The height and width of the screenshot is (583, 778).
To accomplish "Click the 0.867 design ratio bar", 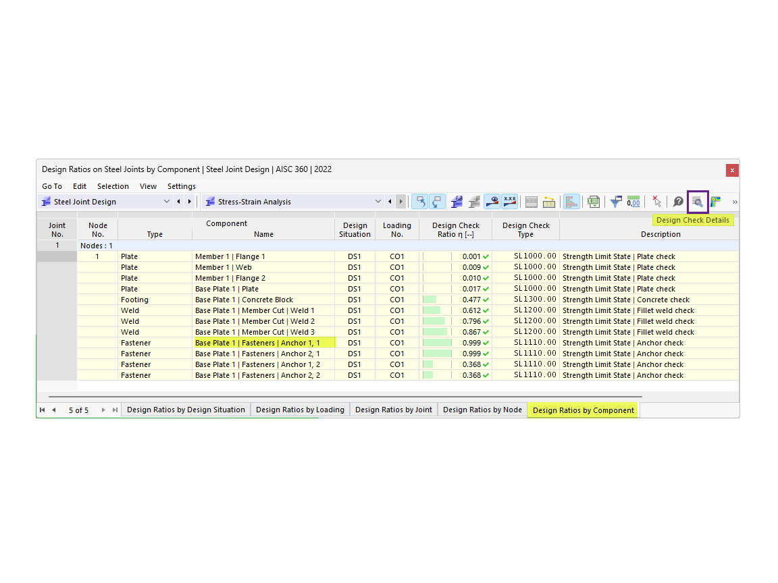I will 435,332.
